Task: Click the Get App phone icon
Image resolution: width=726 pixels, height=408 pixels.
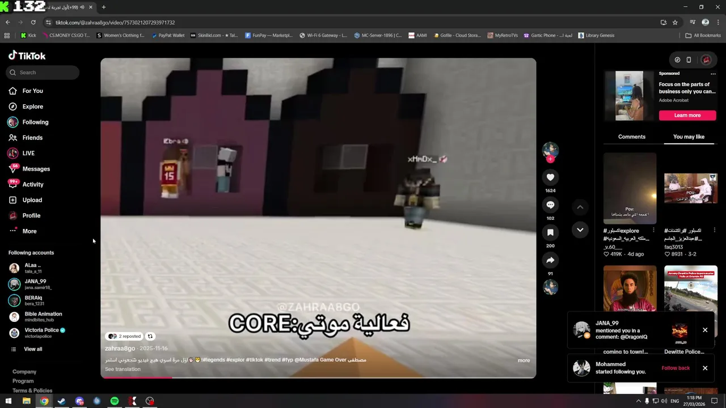Action: point(689,59)
